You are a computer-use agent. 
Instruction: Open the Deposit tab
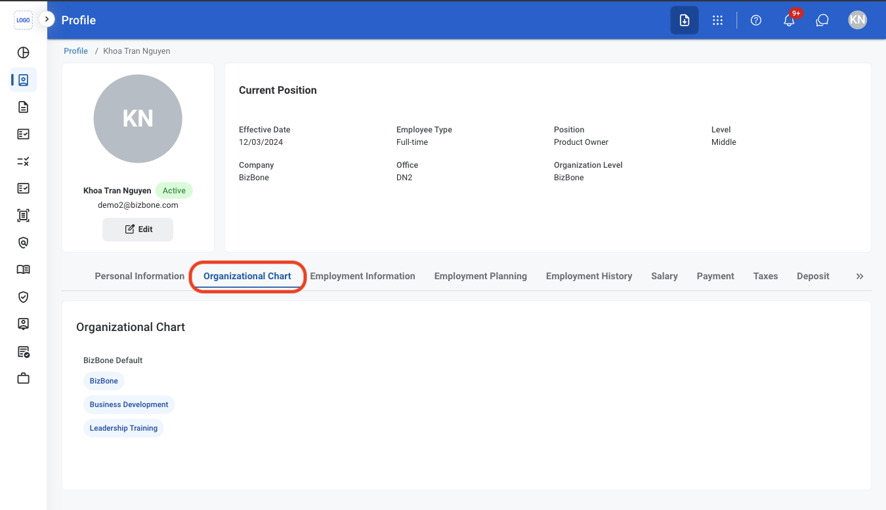coord(813,276)
